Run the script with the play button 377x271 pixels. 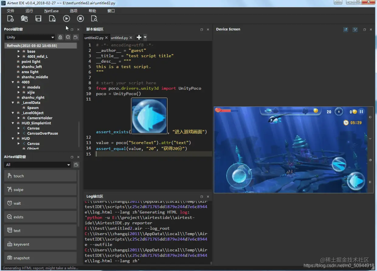[66, 19]
